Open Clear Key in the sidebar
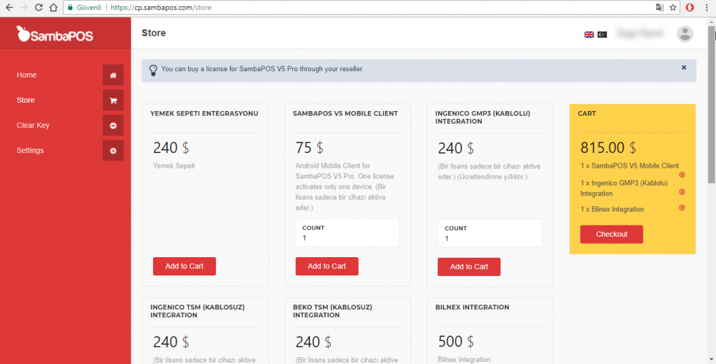 point(33,125)
